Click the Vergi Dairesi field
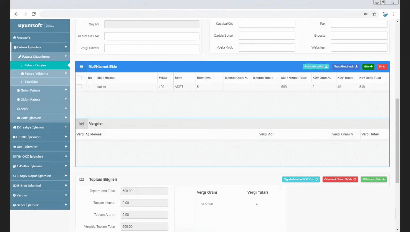The image size is (410, 232). 152,48
